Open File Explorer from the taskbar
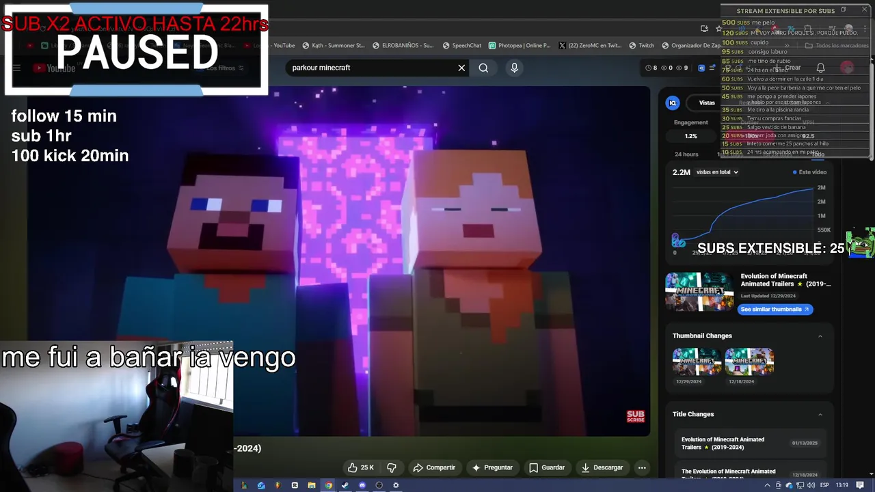This screenshot has height=492, width=875. pos(312,485)
